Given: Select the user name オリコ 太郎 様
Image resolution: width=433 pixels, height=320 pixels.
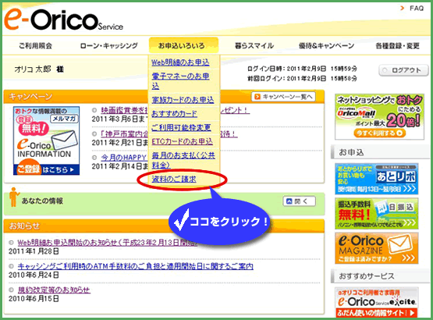Looking at the screenshot, I should (39, 69).
